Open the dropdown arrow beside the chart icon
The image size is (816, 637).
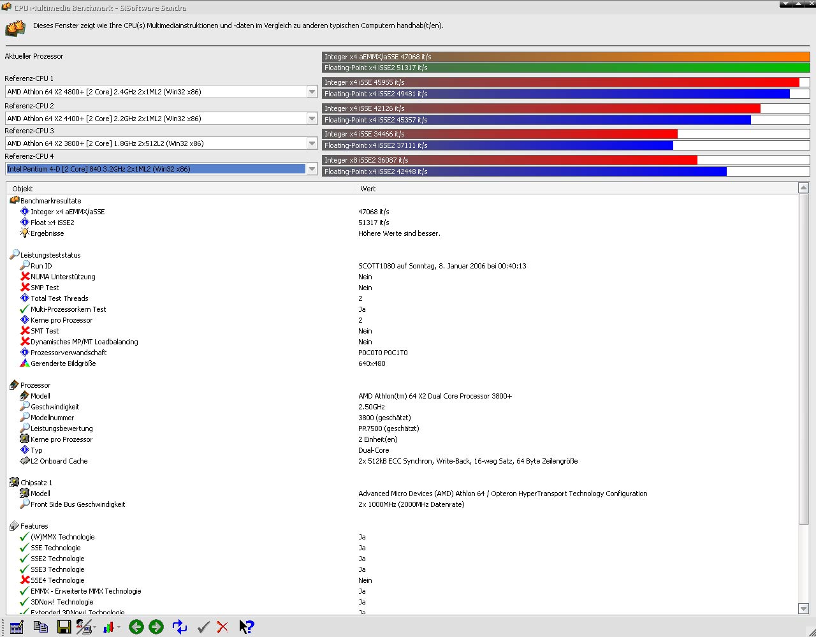119,627
